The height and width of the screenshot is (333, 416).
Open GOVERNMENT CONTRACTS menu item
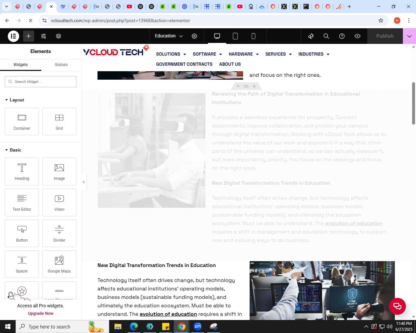point(184,64)
